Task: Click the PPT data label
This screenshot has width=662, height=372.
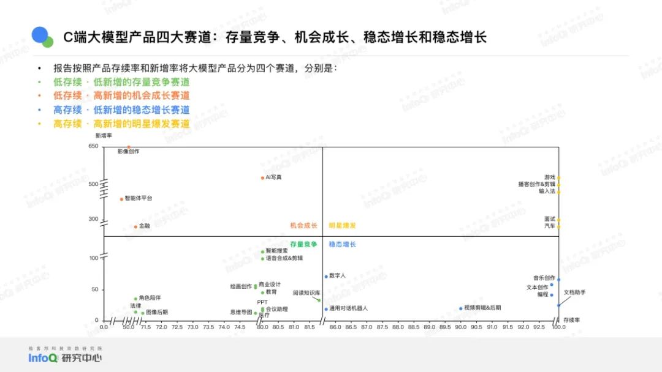Action: pos(262,302)
